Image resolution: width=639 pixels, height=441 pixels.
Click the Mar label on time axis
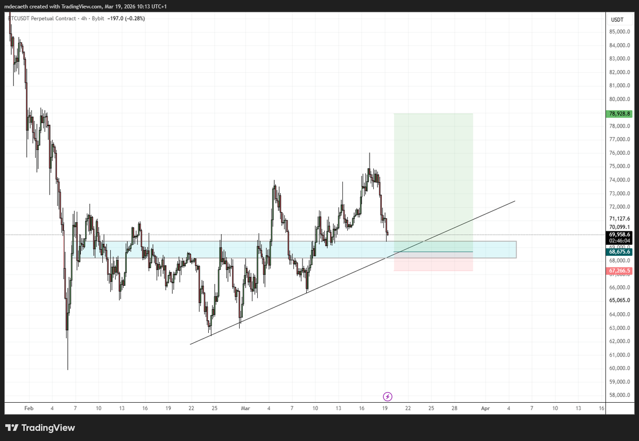pyautogui.click(x=245, y=409)
